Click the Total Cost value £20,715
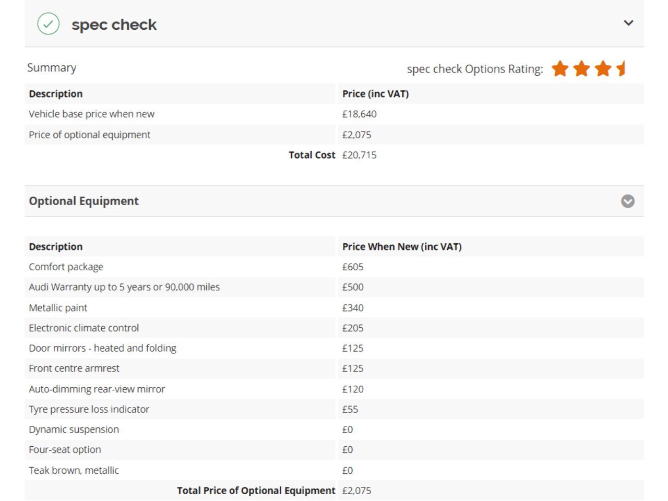This screenshot has height=501, width=668. [x=359, y=155]
